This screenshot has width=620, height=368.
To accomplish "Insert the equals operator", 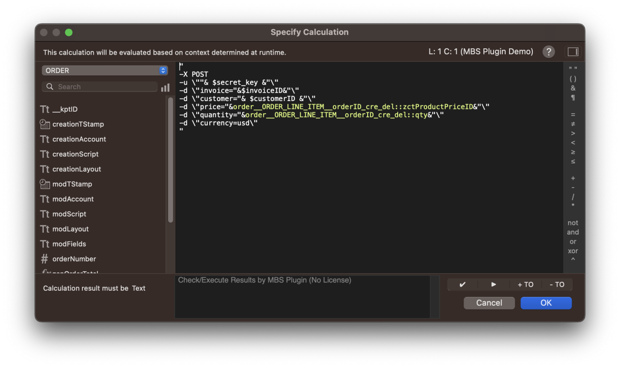I will point(573,115).
